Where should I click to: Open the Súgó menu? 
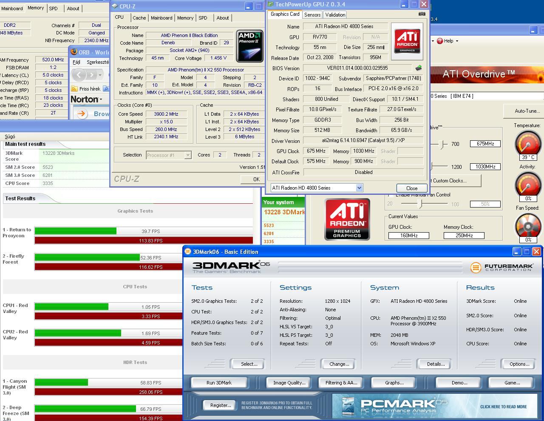coord(10,137)
